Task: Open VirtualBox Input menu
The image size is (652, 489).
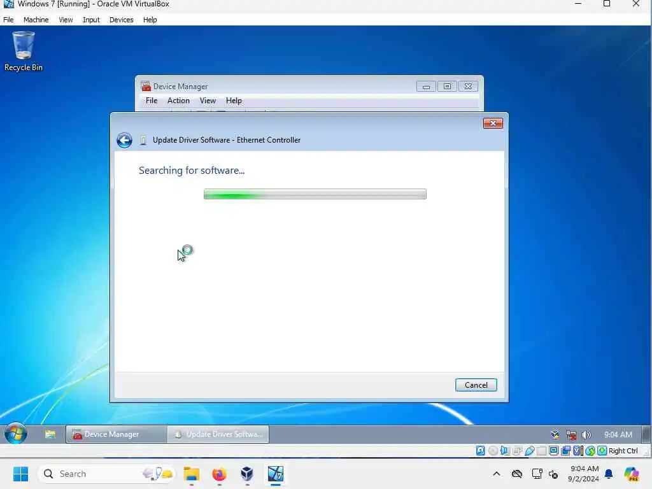Action: [x=91, y=20]
